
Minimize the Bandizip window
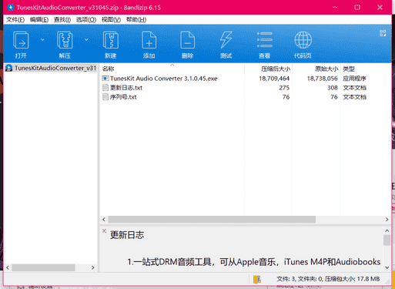335,7
